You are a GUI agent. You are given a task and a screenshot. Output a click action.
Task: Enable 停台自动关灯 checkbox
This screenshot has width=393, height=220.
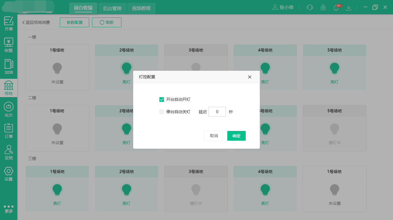coord(162,112)
